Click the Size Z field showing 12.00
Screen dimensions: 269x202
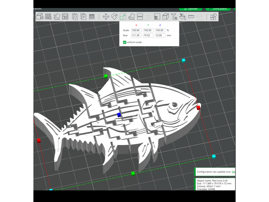[x=159, y=36]
